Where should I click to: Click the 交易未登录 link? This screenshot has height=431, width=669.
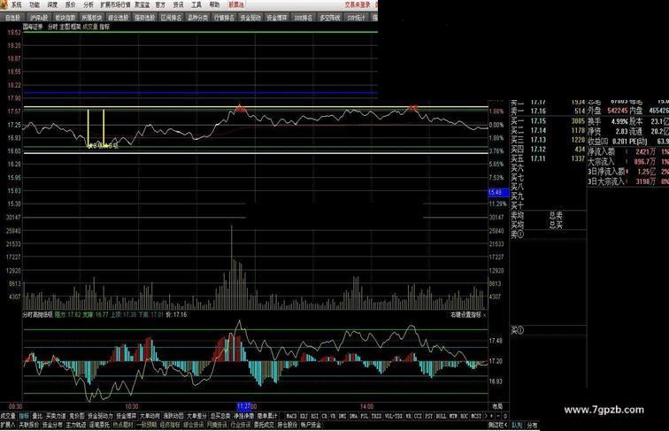click(358, 5)
